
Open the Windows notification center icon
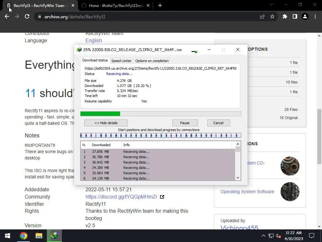(312, 236)
